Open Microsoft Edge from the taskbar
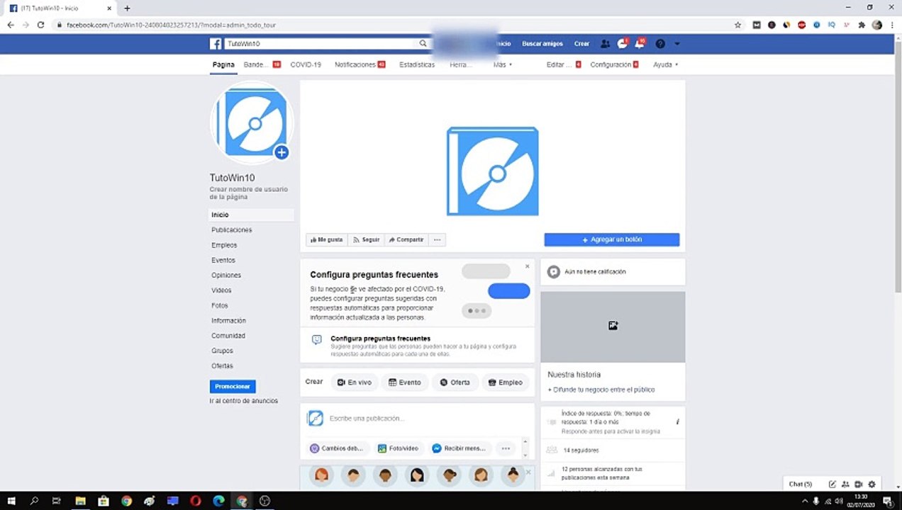 point(218,501)
